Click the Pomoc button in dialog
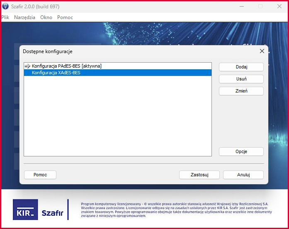Viewport: 289px width, 229px height. [40, 175]
